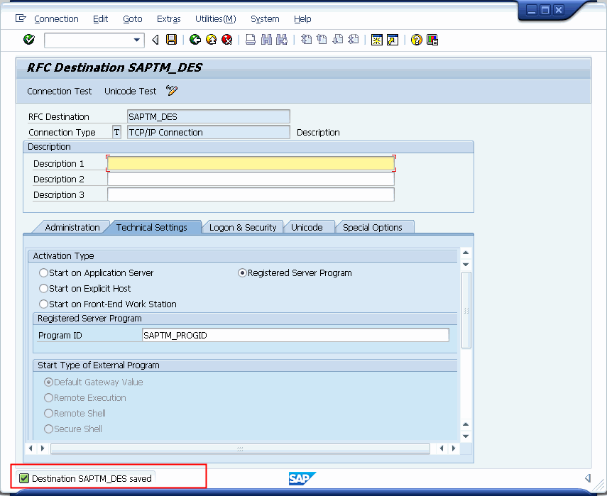The image size is (607, 496).
Task: Select Start on Explicit Host radio button
Action: 44,289
